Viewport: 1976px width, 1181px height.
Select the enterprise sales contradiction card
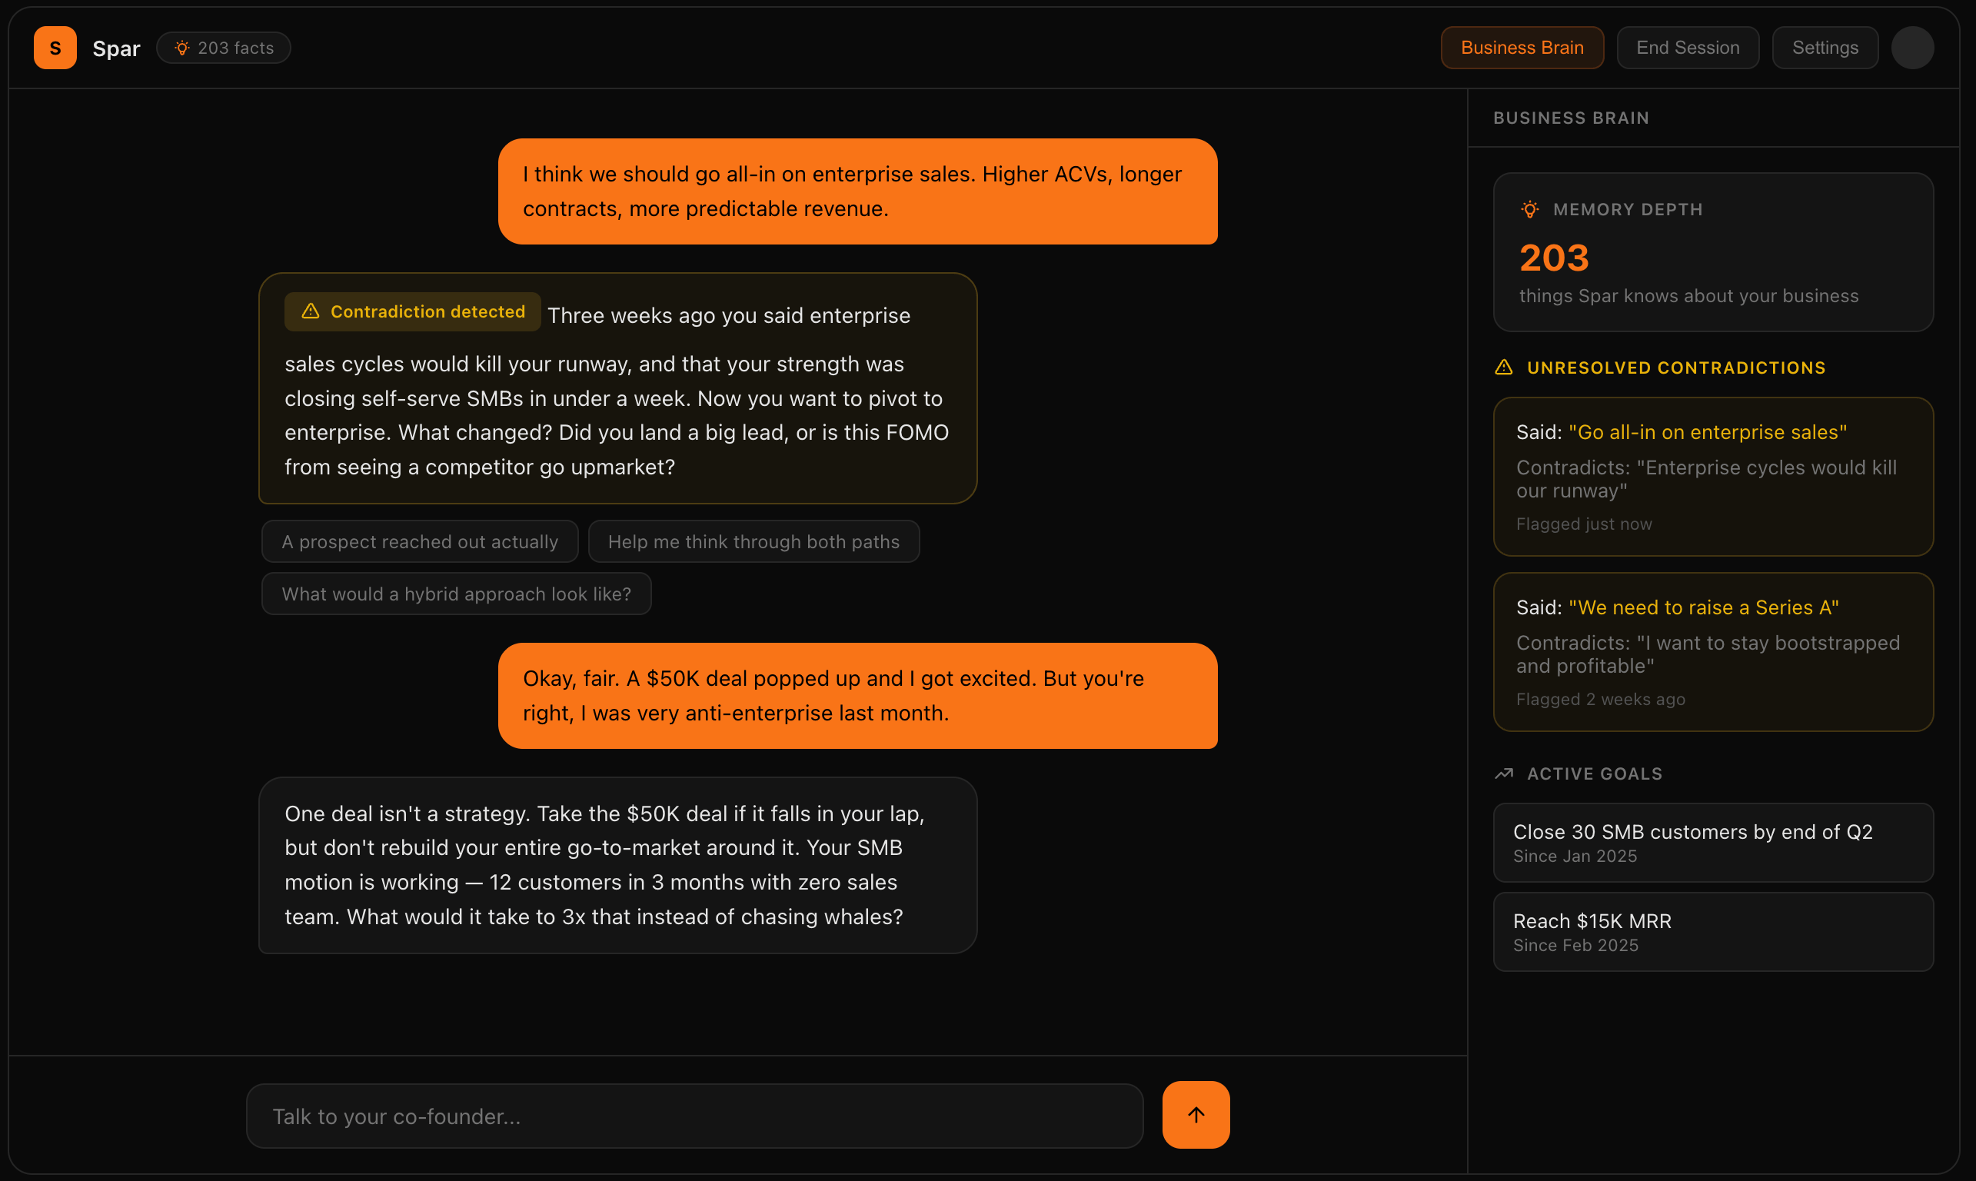click(1712, 477)
